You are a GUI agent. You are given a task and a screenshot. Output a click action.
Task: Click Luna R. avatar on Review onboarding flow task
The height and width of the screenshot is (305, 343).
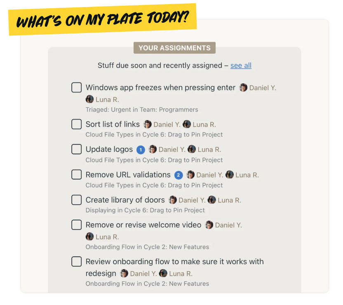click(x=163, y=273)
